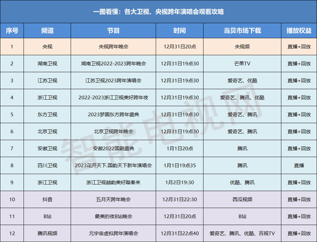Select the 安徽卫视 channel cell
Screen dimensions: 317x242
tap(47, 148)
